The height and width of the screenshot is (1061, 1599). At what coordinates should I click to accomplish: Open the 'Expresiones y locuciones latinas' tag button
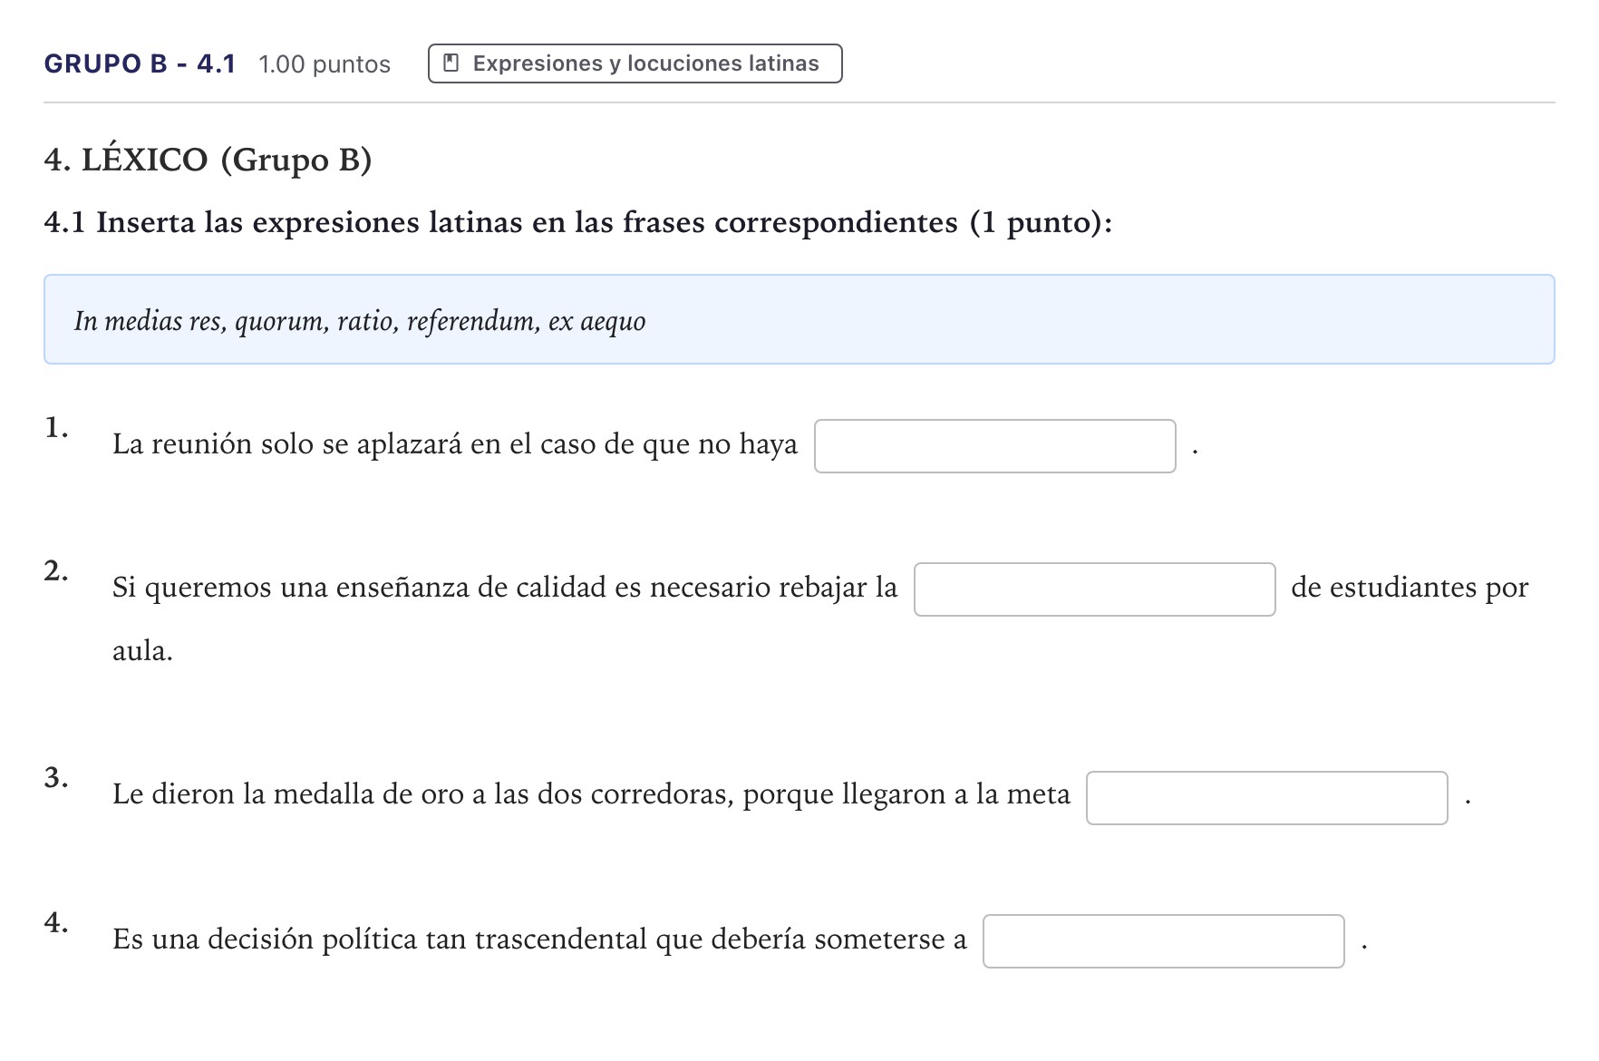[635, 63]
